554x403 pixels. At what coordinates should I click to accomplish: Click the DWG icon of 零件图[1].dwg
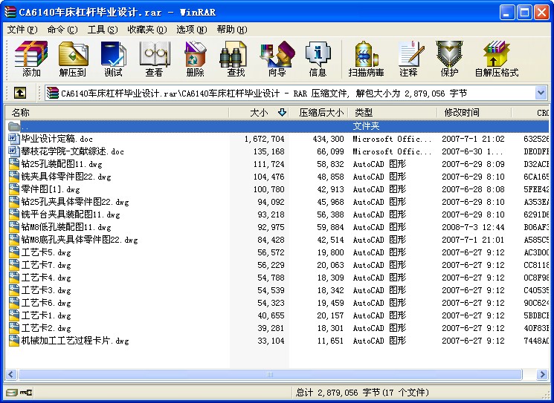(x=14, y=189)
